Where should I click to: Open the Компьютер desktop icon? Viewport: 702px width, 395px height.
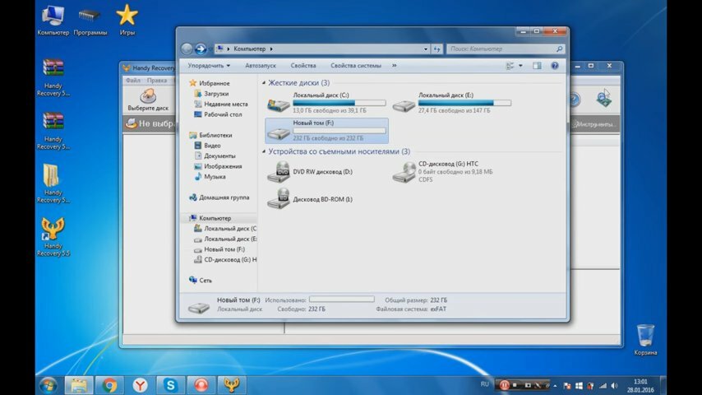(x=53, y=21)
